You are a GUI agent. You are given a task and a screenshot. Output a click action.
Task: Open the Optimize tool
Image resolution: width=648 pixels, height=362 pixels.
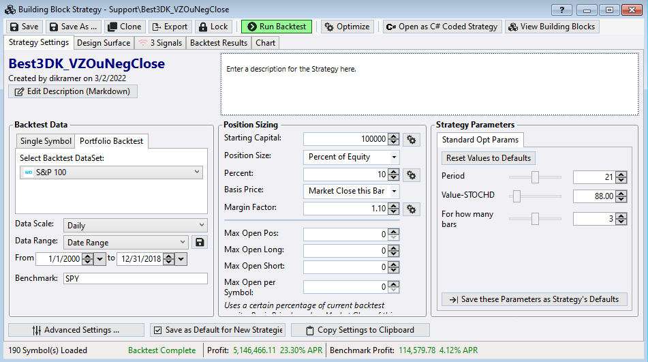(348, 27)
